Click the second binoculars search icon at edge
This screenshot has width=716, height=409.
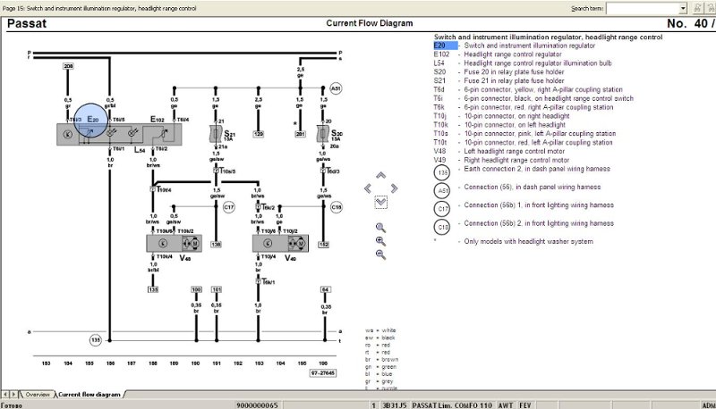coord(711,8)
